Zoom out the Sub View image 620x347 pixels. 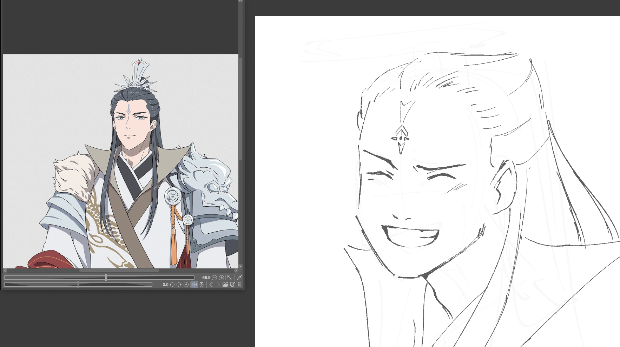[x=214, y=278]
